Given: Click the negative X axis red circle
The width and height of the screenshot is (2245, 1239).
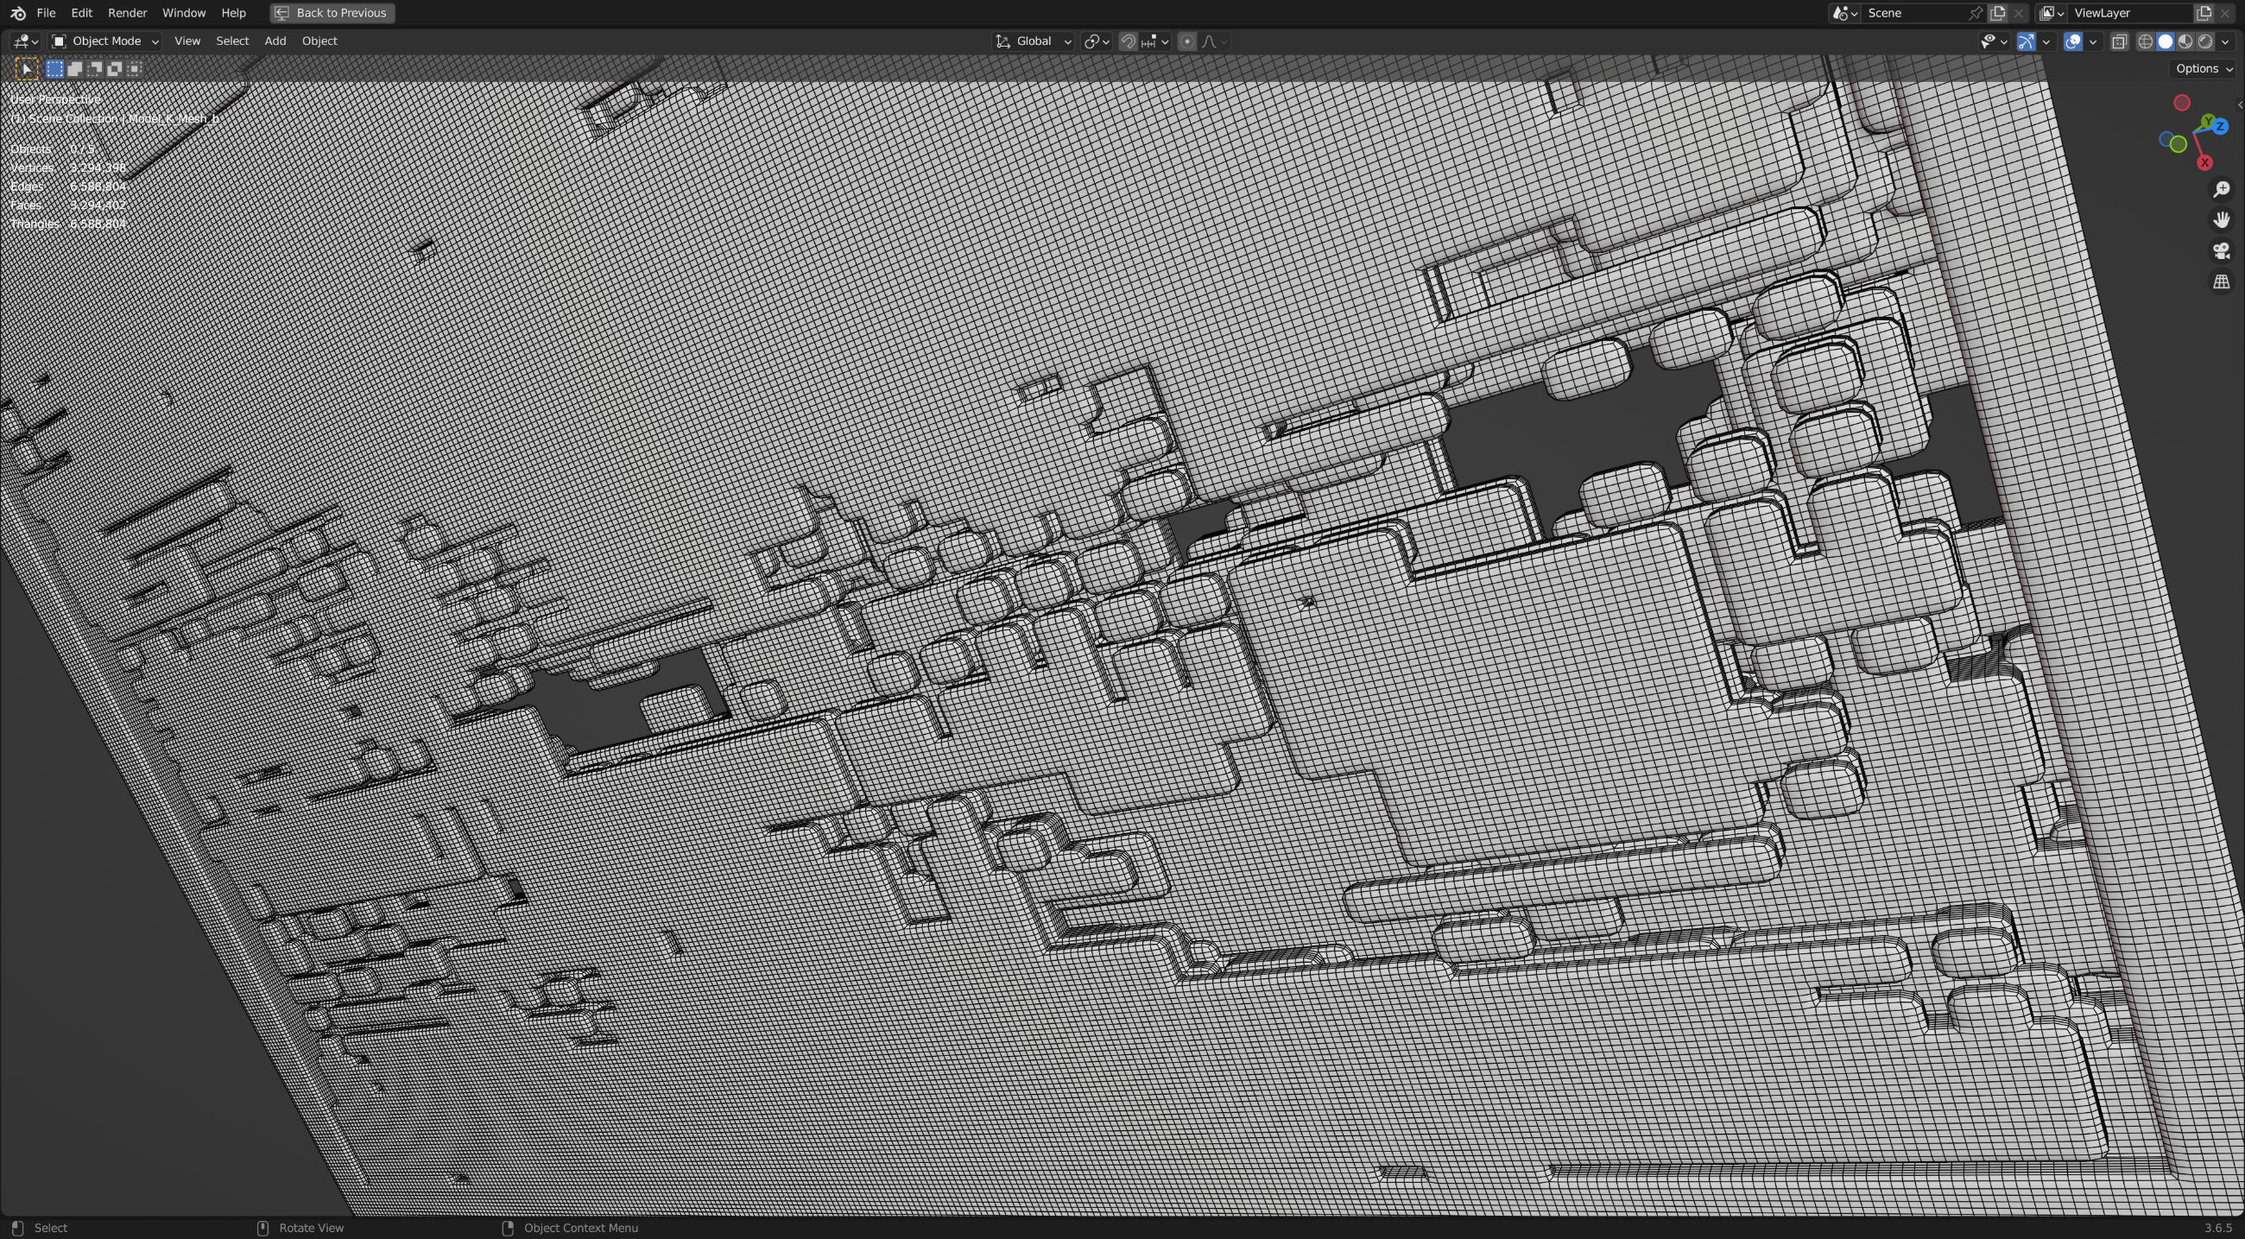Looking at the screenshot, I should click(x=2182, y=104).
